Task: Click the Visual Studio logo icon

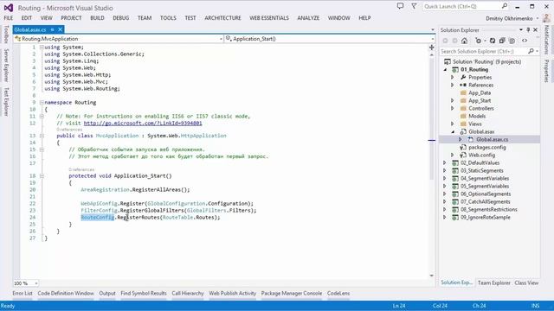Action: [9, 8]
